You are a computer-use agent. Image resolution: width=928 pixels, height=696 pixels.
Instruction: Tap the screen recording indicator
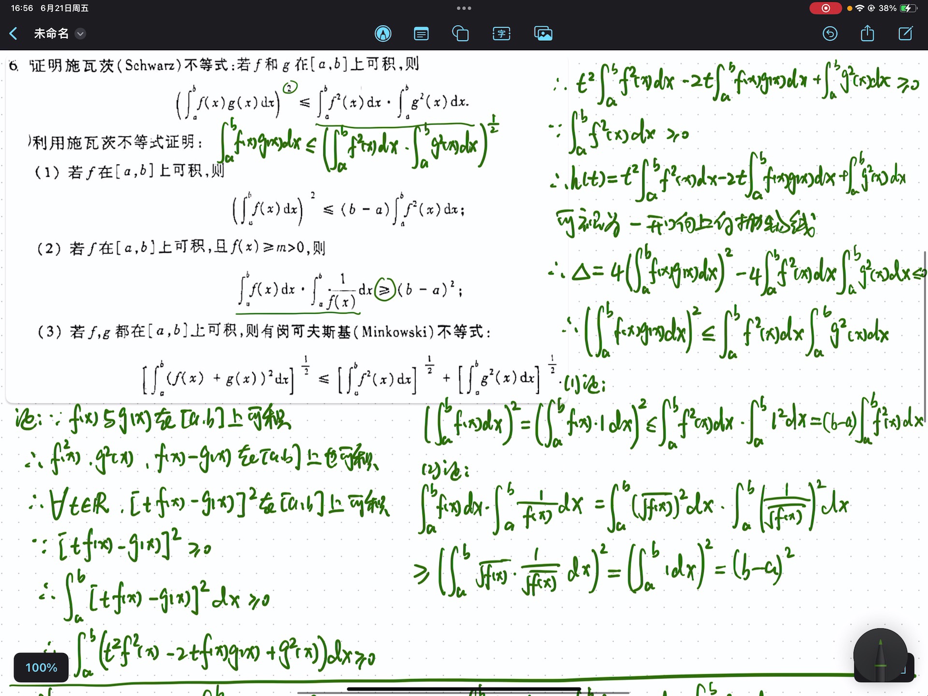826,8
